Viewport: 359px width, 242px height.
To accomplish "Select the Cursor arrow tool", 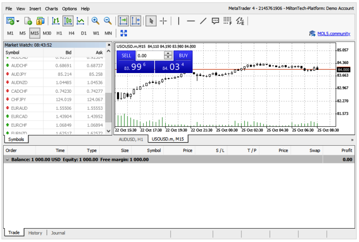I will tap(151, 21).
